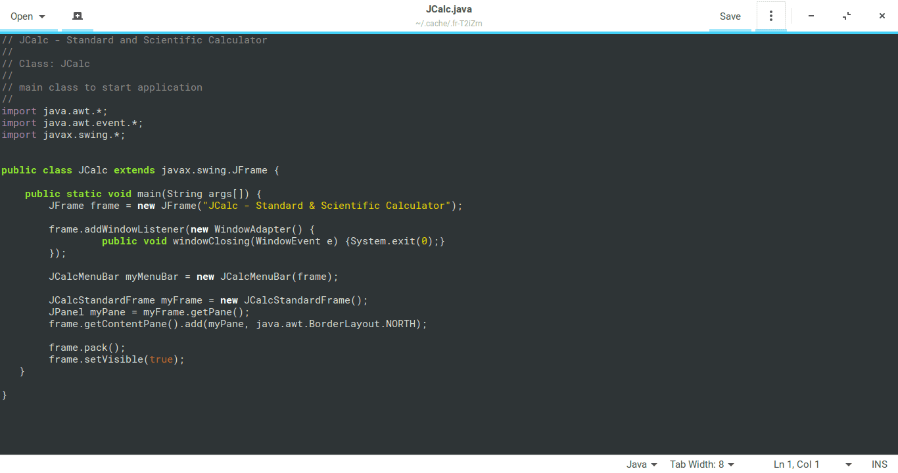This screenshot has width=898, height=473.
Task: Click the 'JPanel myPane = myFrame.getPane();' line
Action: coord(149,312)
